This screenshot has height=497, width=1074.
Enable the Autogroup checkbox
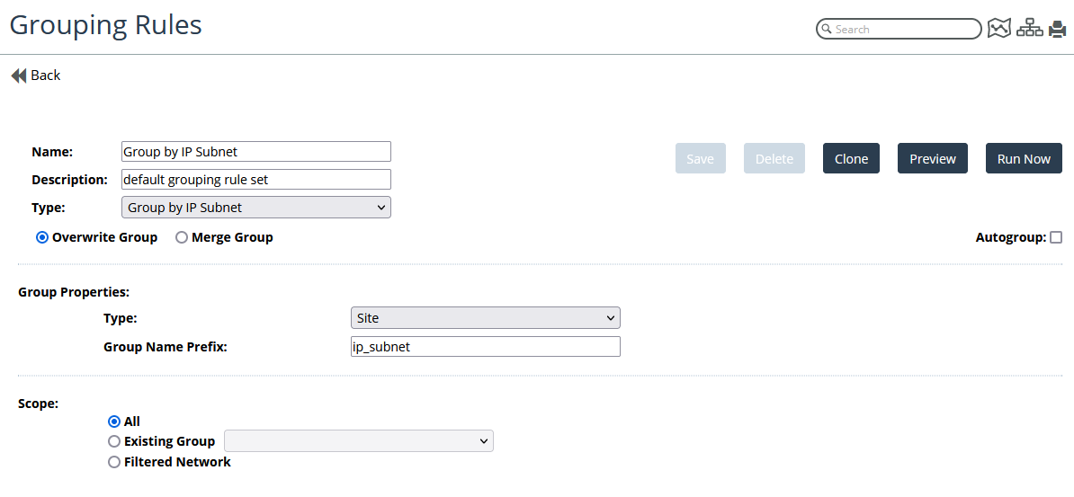click(1056, 238)
